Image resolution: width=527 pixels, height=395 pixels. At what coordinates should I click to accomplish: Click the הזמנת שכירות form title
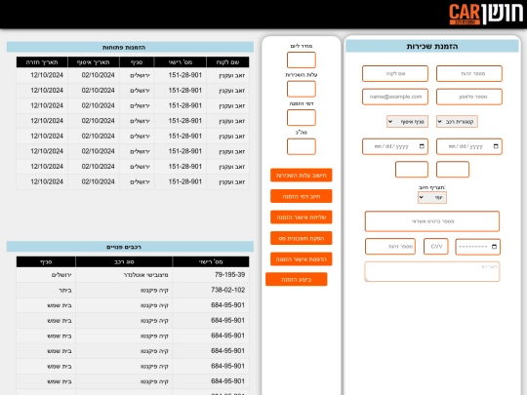tap(432, 46)
